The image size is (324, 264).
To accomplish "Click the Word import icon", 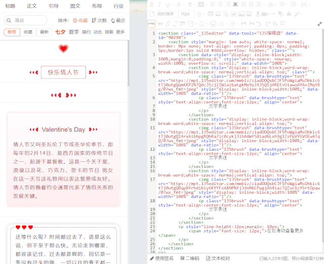I will click(x=234, y=14).
